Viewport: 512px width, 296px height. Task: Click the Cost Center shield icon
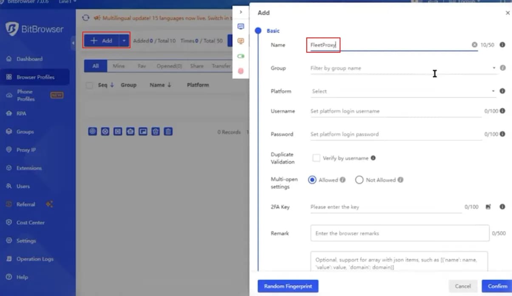[x=9, y=223]
